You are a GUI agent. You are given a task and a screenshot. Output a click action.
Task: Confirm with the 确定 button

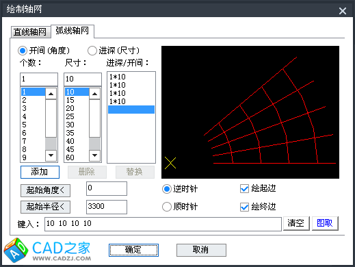point(133,250)
